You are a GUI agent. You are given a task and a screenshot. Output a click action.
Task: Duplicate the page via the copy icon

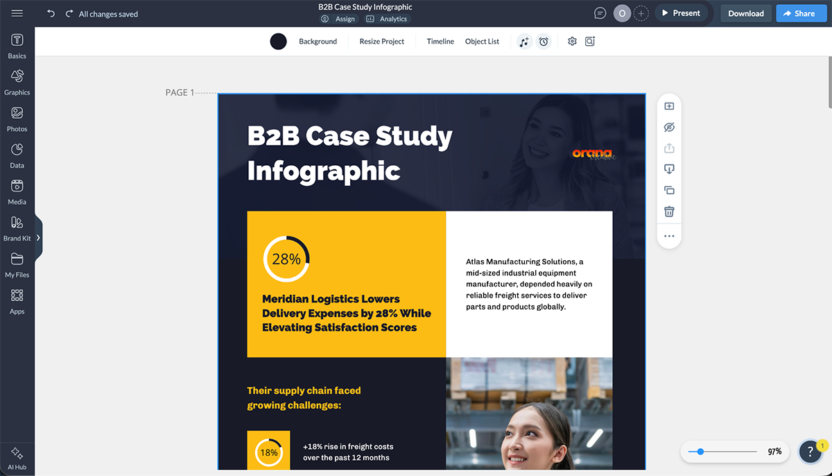668,189
